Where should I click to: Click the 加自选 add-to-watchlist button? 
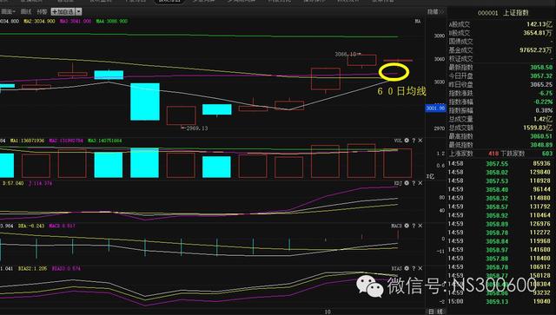tap(63, 11)
